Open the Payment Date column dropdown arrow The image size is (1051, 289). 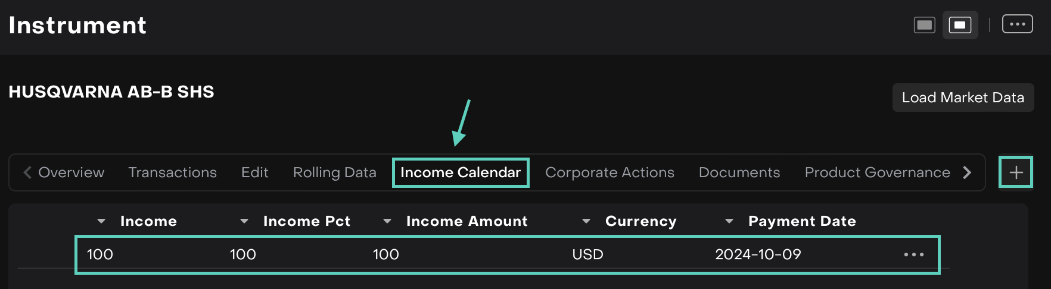[729, 221]
